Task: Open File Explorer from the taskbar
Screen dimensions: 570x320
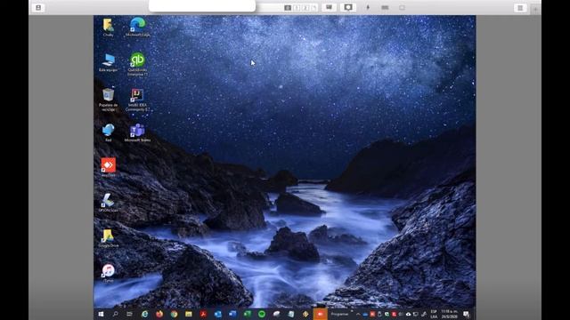Action: point(188,314)
